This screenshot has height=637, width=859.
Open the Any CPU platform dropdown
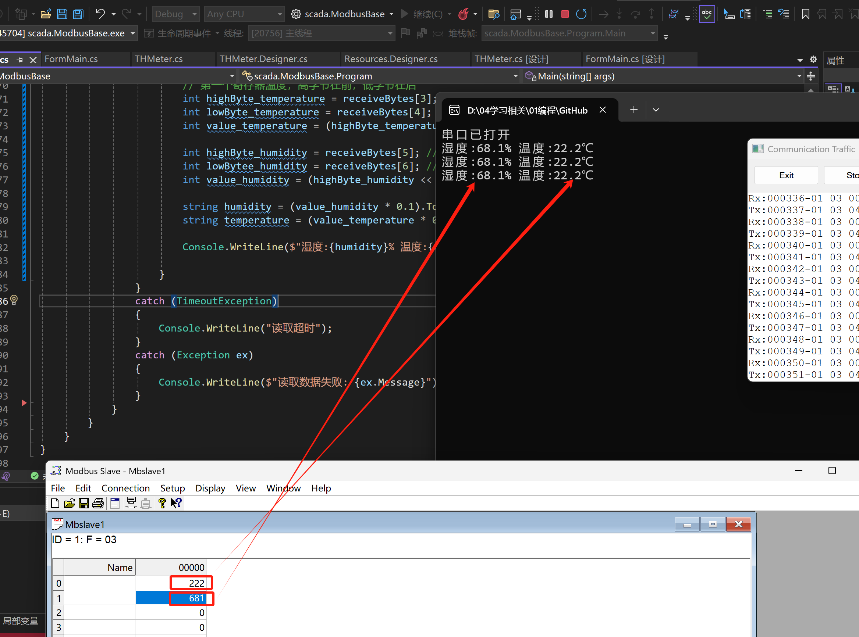pos(244,14)
